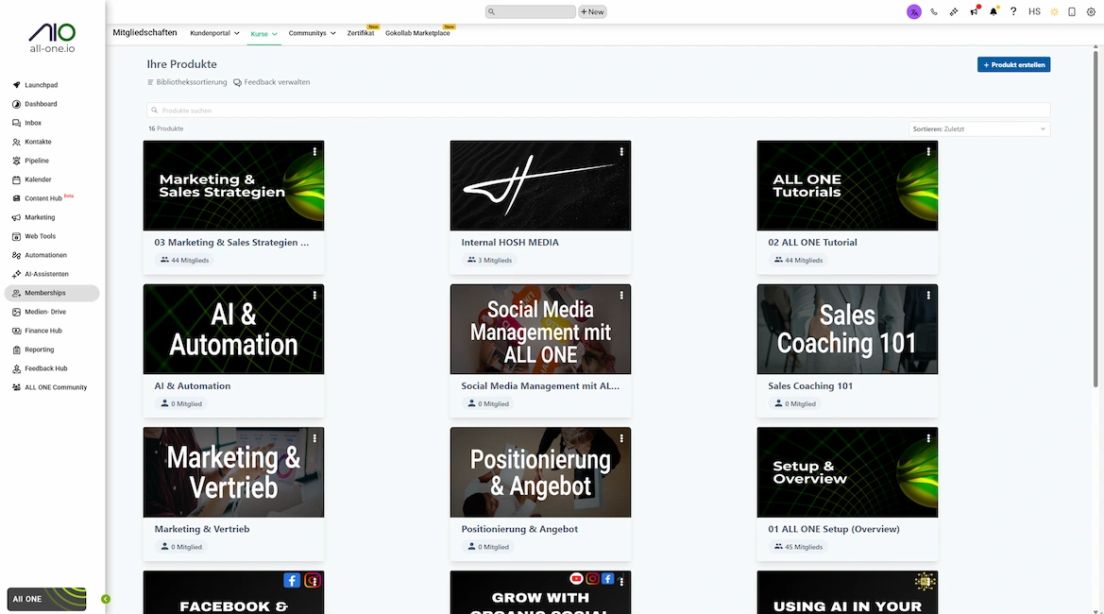
Task: Open Kalender in the sidebar
Action: [38, 180]
